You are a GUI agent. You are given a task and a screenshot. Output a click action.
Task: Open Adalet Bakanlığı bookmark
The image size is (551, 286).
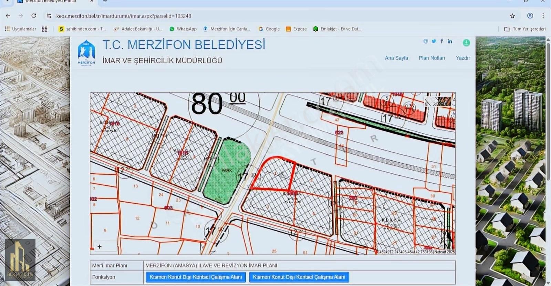(138, 29)
